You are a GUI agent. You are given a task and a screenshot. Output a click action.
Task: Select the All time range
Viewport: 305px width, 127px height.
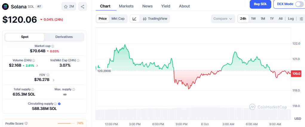click(x=281, y=19)
